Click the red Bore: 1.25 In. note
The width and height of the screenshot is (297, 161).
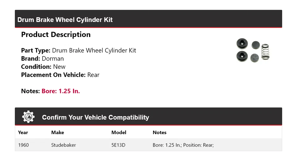pos(61,91)
